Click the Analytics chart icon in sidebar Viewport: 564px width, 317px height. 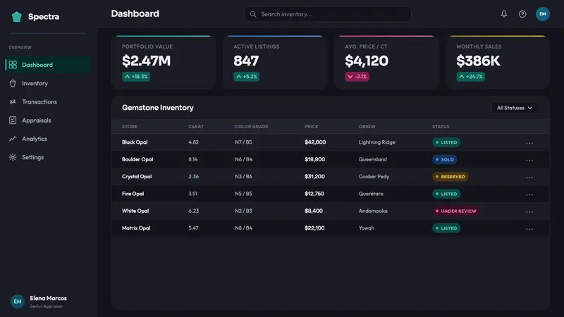point(13,139)
